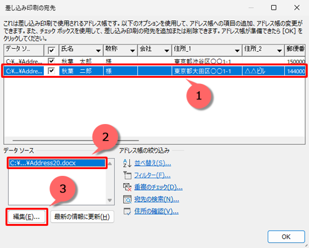Click the 150000 postal code cell
Image resolution: width=309 pixels, height=248 pixels.
tap(295, 61)
